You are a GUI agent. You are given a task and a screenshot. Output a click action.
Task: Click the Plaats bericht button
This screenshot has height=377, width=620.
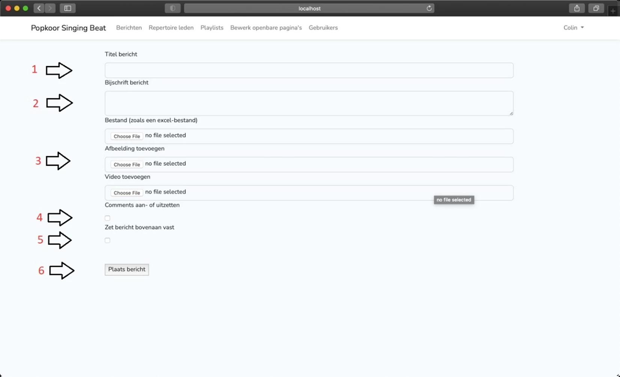tap(127, 269)
